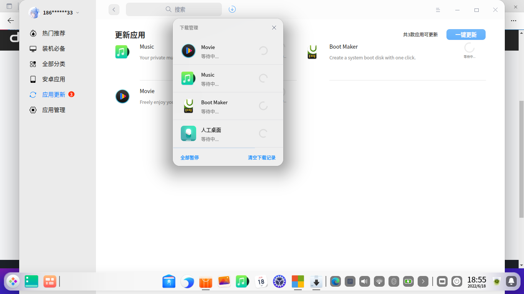Toggle the download manager icon in title bar
The height and width of the screenshot is (294, 524).
(x=232, y=10)
